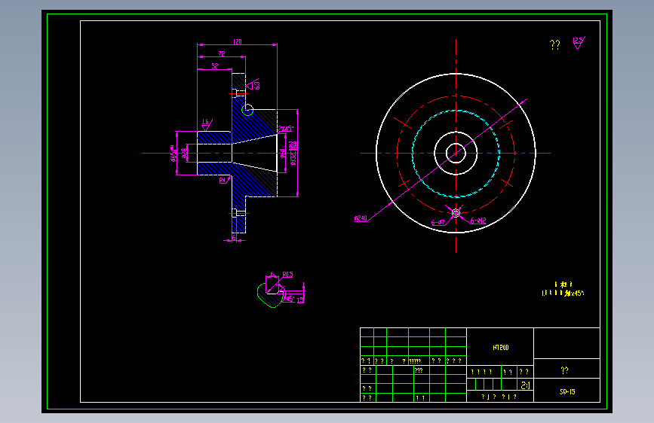The height and width of the screenshot is (423, 654).
Task: Click the ø240 diameter label
Action: click(x=361, y=218)
